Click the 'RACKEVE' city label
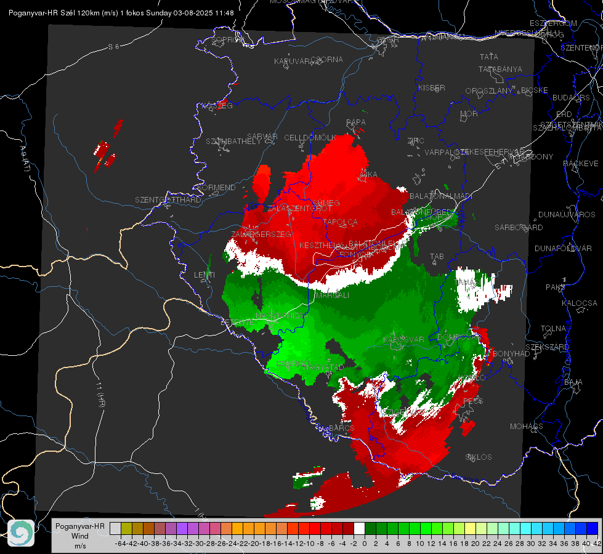 coord(581,163)
